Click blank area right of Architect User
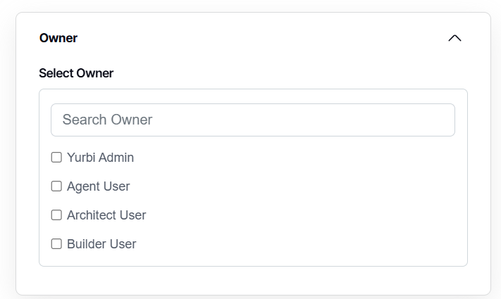 click(296, 215)
